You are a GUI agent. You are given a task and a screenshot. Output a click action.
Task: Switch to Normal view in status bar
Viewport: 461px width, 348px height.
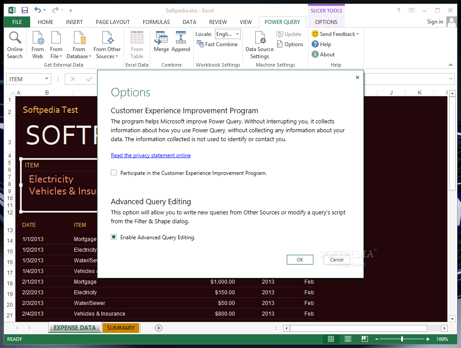click(331, 339)
